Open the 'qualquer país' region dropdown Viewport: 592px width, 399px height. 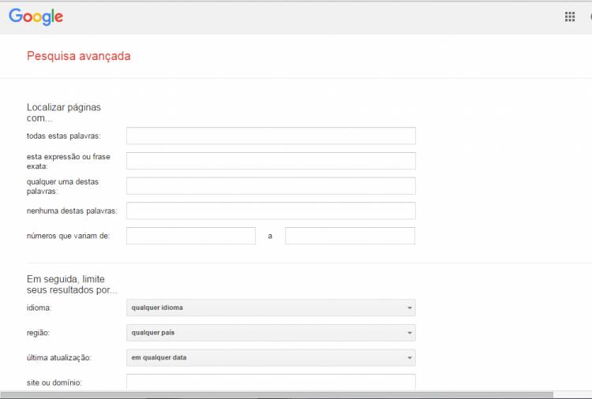pyautogui.click(x=271, y=333)
